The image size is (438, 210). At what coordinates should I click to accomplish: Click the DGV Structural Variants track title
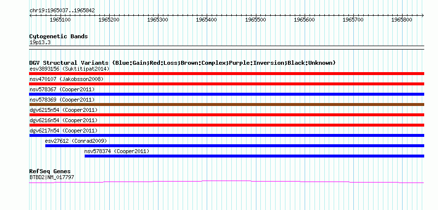183,63
